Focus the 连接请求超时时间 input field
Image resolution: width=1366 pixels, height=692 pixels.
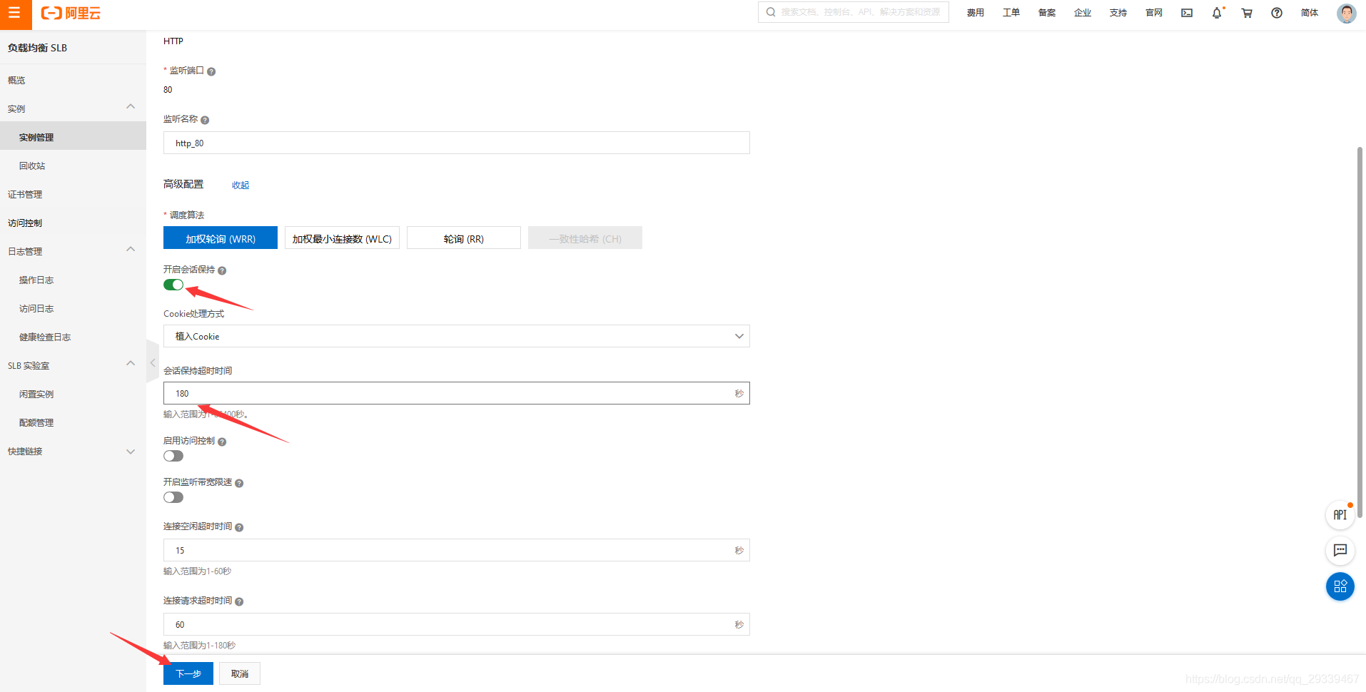457,624
